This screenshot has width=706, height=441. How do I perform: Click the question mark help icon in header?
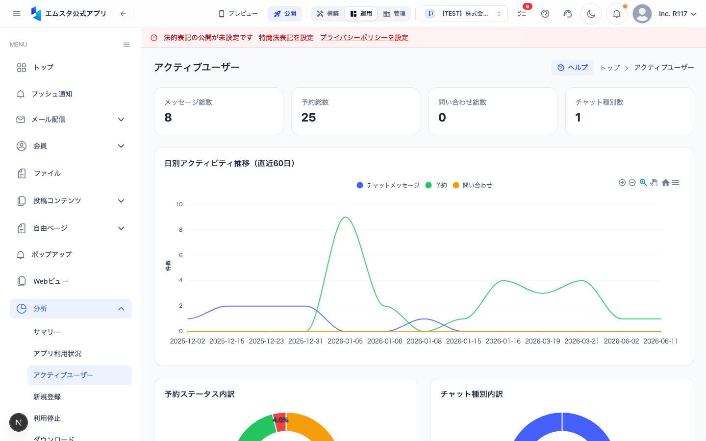(x=545, y=14)
